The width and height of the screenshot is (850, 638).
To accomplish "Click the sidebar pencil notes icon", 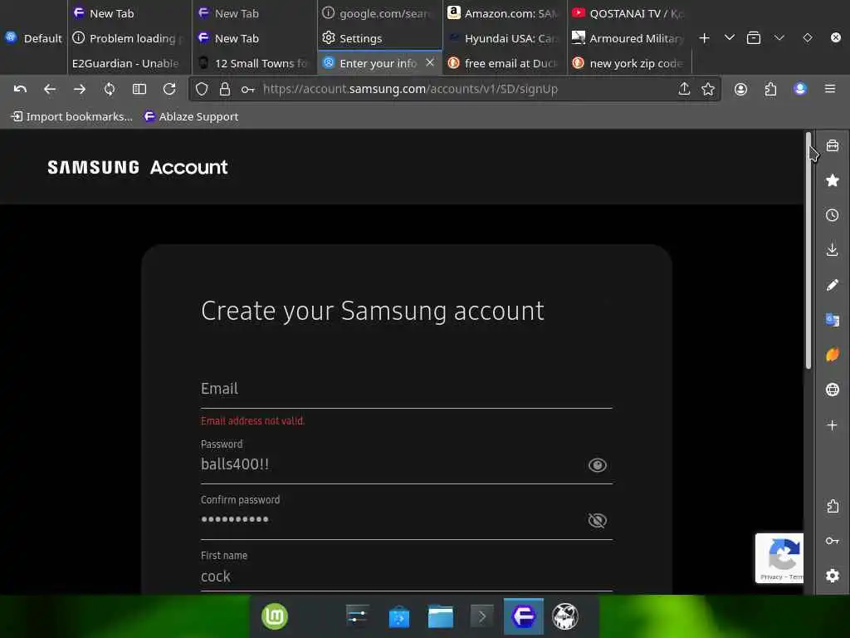I will (x=833, y=285).
